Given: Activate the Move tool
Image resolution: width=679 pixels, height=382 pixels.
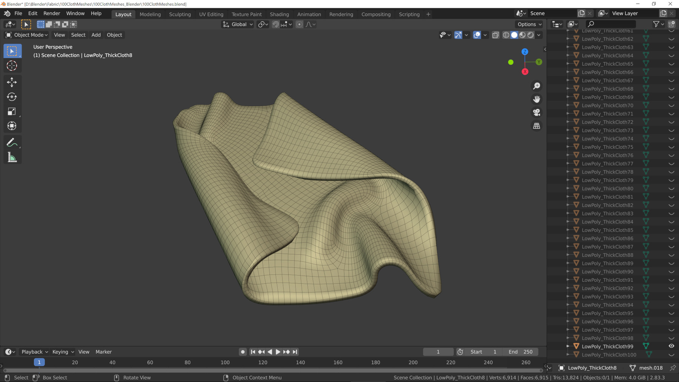Looking at the screenshot, I should (x=12, y=82).
